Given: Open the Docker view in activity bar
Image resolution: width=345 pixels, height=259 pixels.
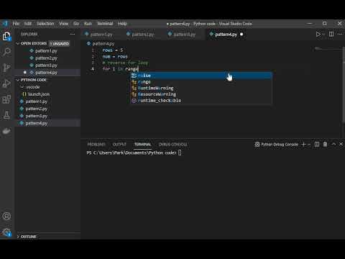Looking at the screenshot, I should 6,131.
